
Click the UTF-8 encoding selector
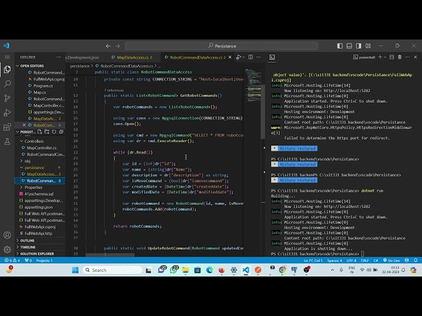351,261
